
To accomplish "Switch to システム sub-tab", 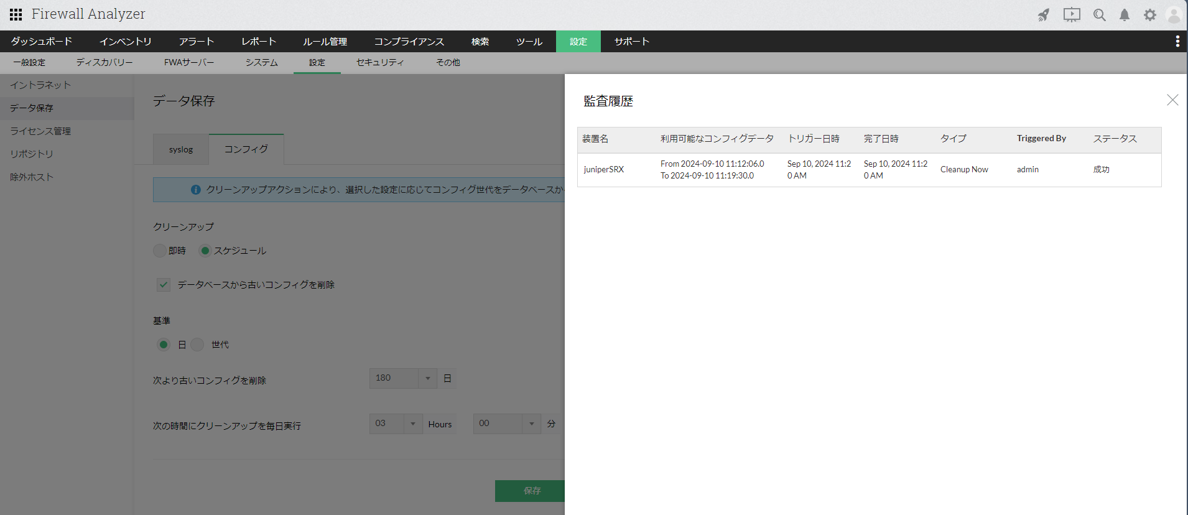I will click(x=261, y=63).
